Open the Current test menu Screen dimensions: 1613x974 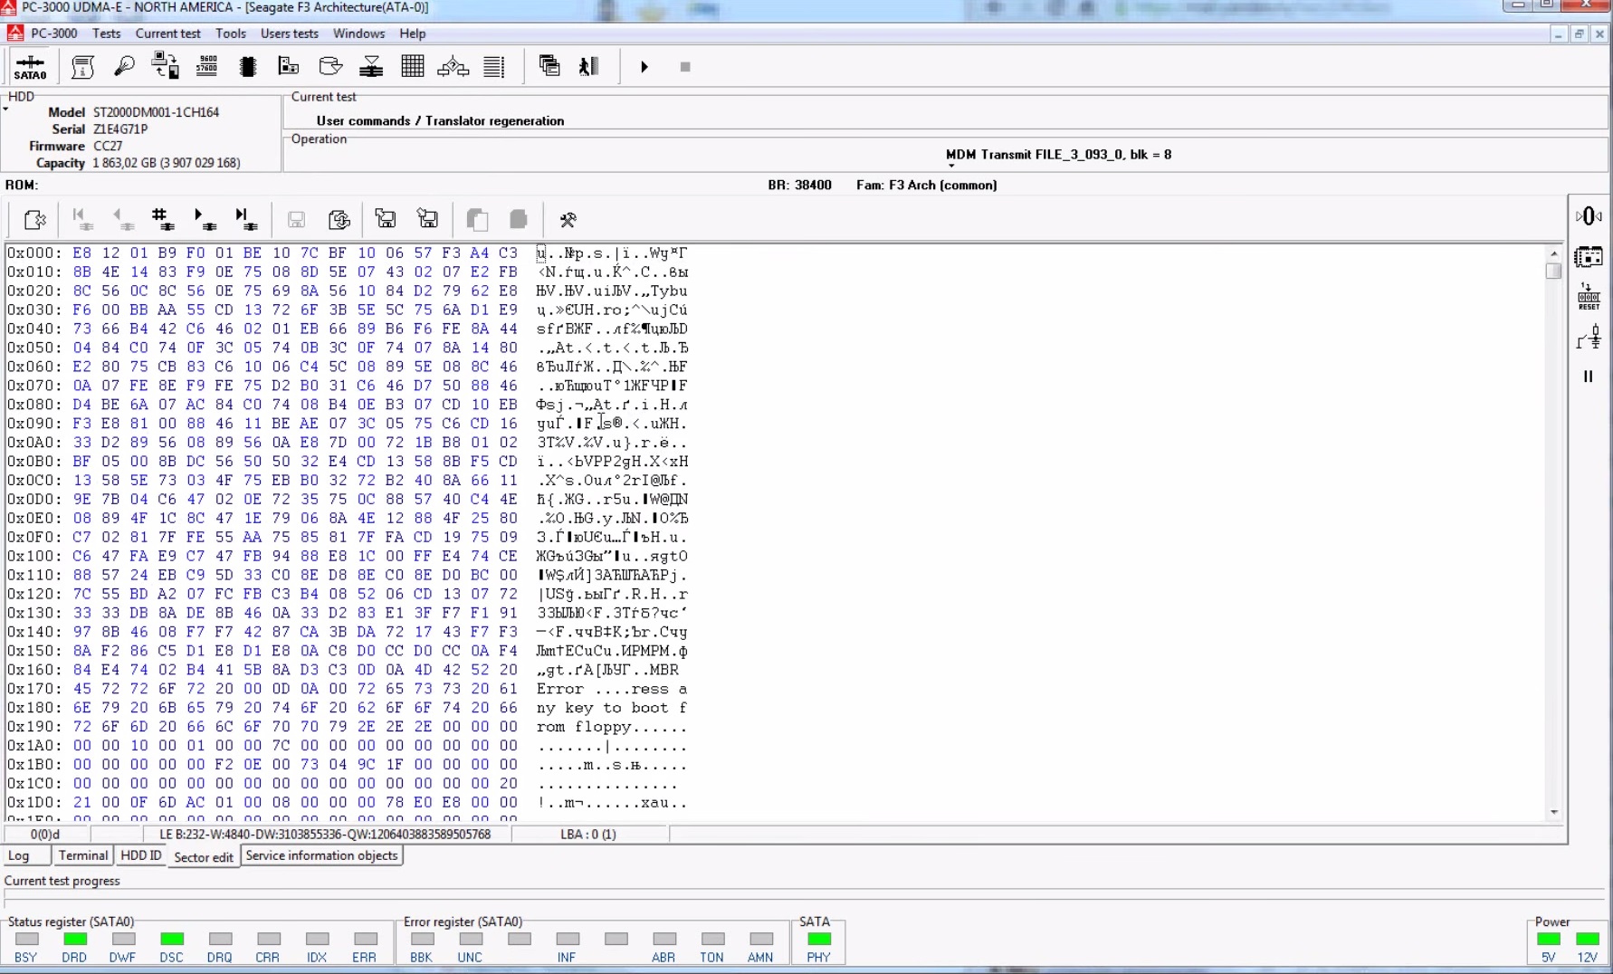[167, 33]
